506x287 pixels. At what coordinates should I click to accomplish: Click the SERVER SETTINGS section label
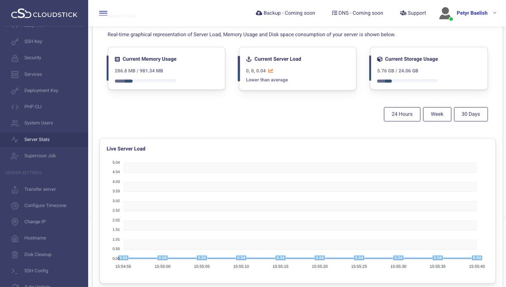[x=24, y=173]
